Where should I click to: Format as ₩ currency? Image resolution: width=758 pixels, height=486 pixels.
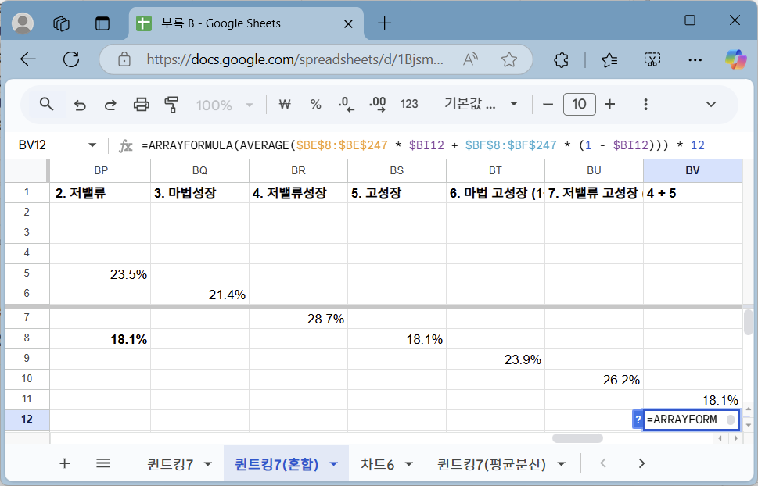point(285,105)
